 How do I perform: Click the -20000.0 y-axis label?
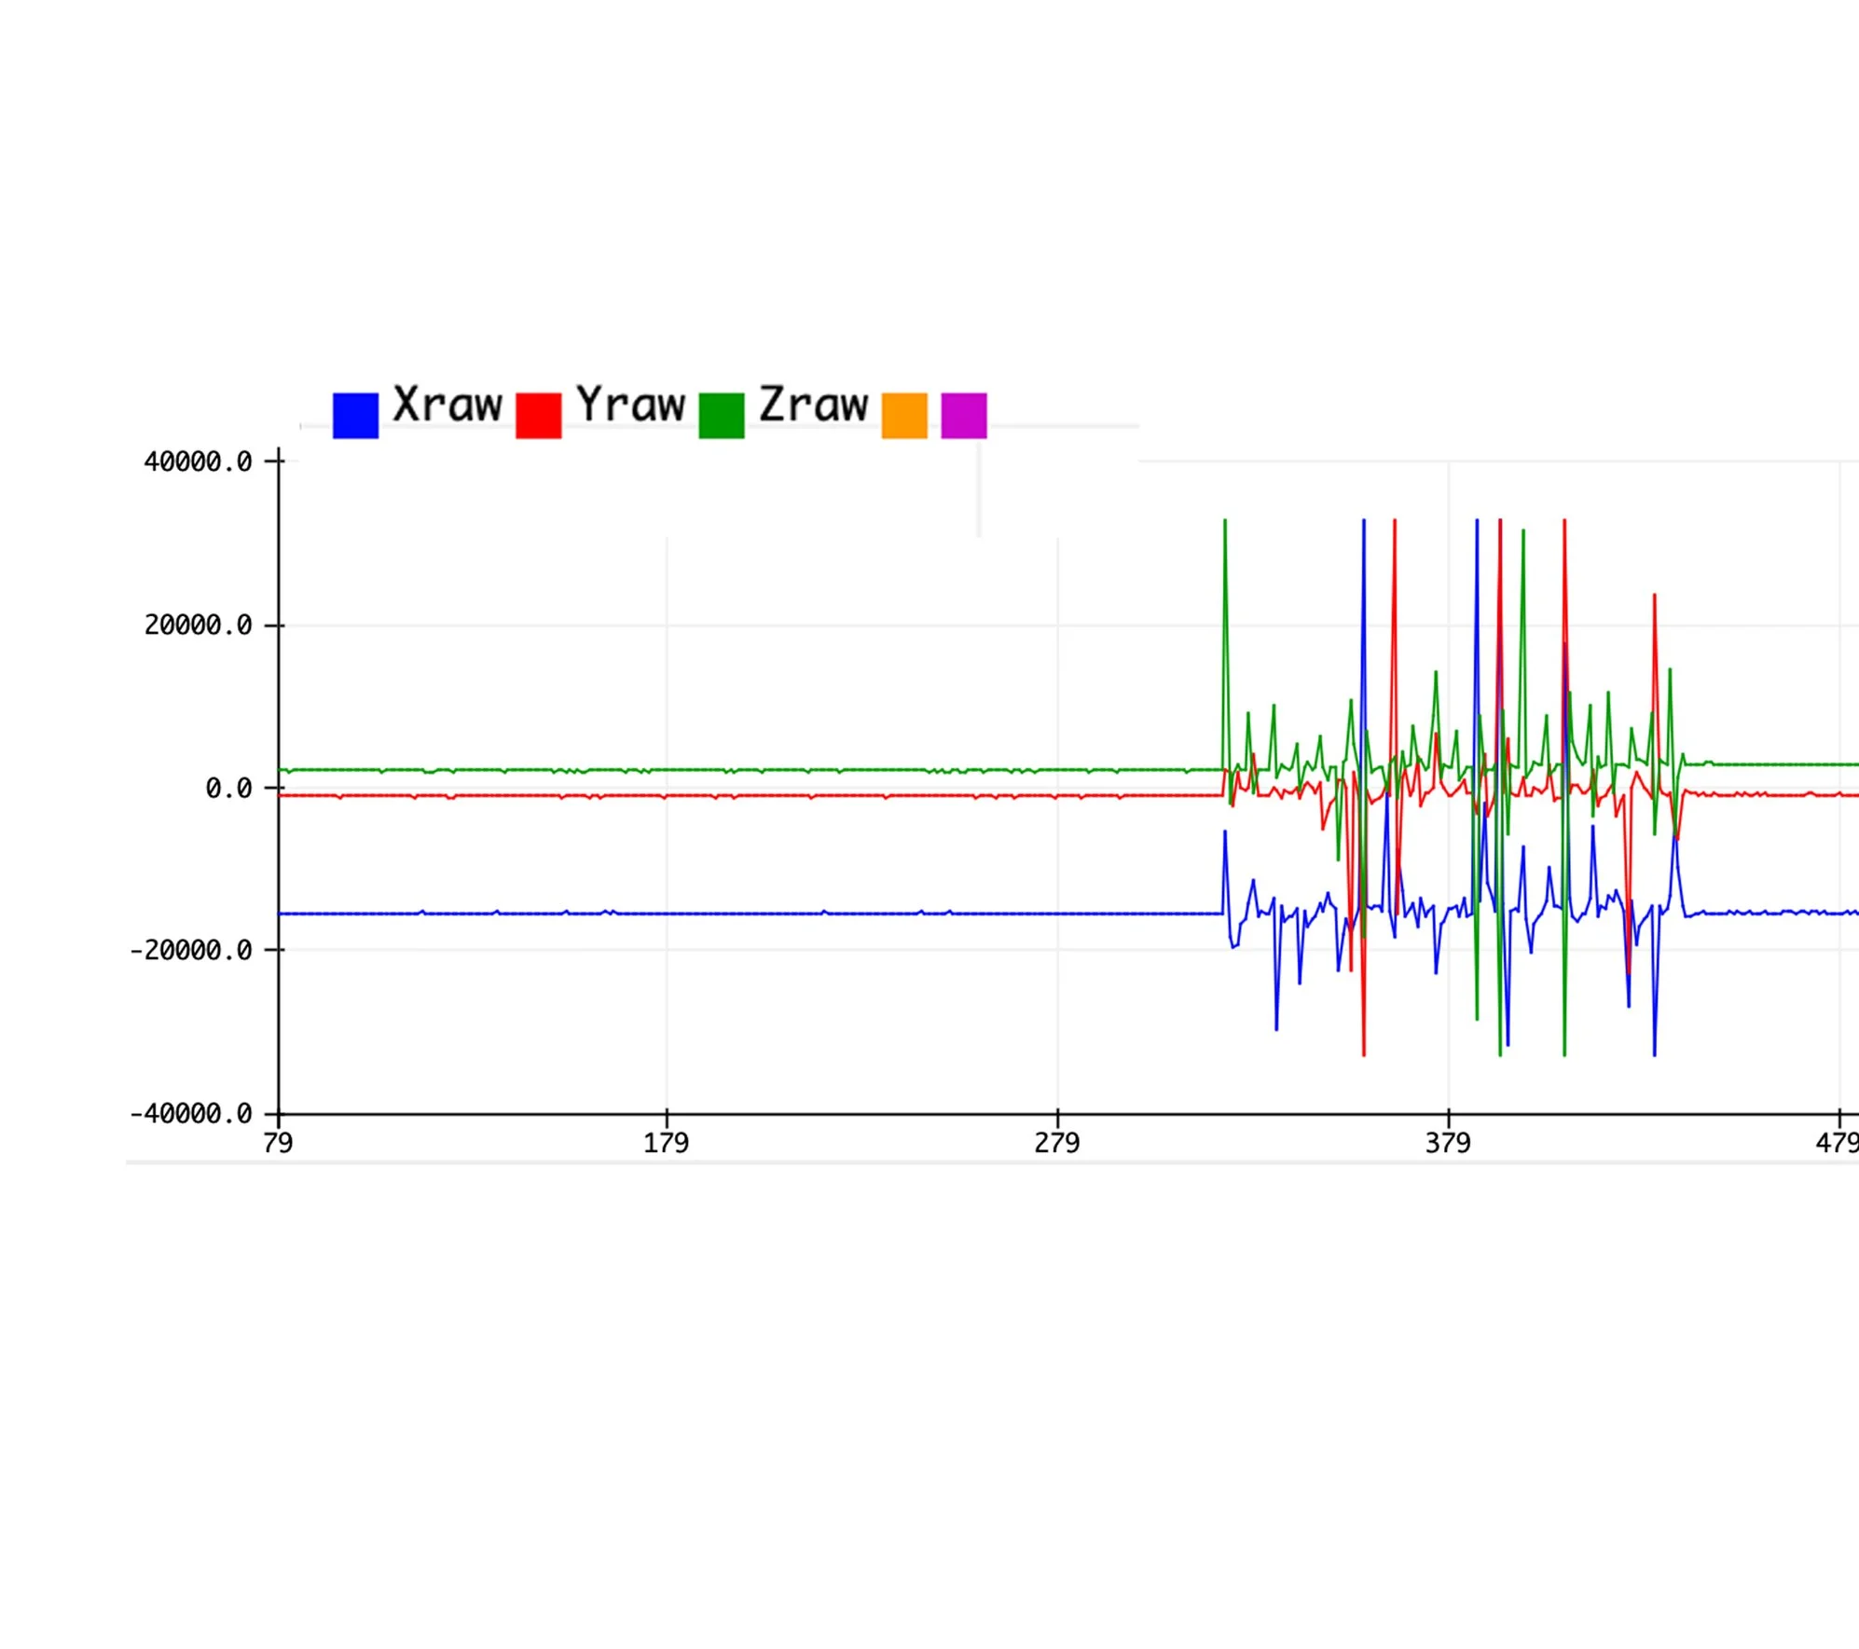click(191, 951)
